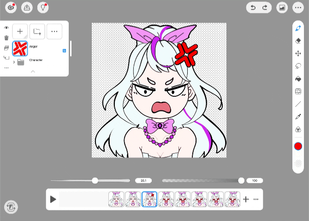Toggle layer visibility eye icon
The image size is (309, 221).
pos(6,28)
